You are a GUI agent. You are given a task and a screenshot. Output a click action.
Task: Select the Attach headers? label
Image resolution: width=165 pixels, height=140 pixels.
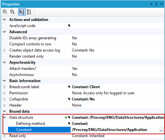[x=23, y=69]
